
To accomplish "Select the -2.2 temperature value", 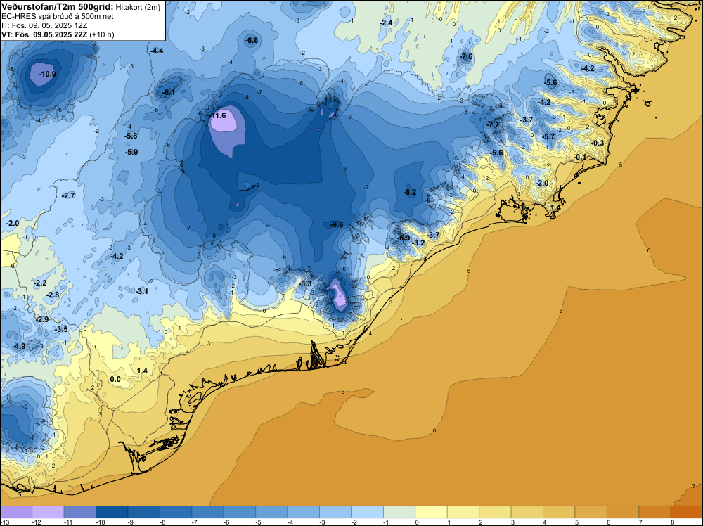I will pos(40,283).
